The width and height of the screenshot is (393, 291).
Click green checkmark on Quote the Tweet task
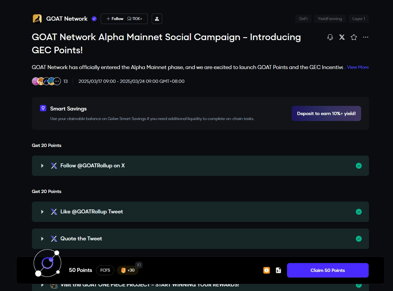(x=359, y=239)
